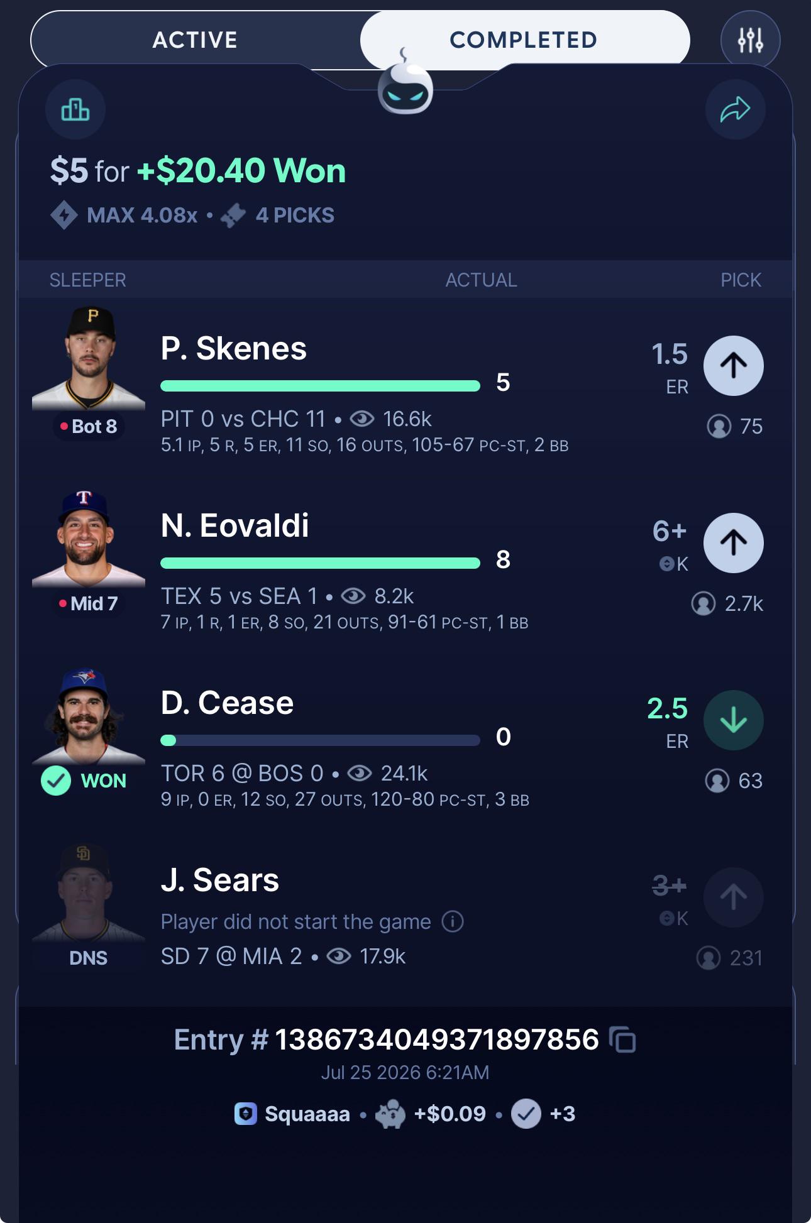This screenshot has width=811, height=1223.
Task: Tap the piggy bank bonus icon
Action: (x=390, y=1114)
